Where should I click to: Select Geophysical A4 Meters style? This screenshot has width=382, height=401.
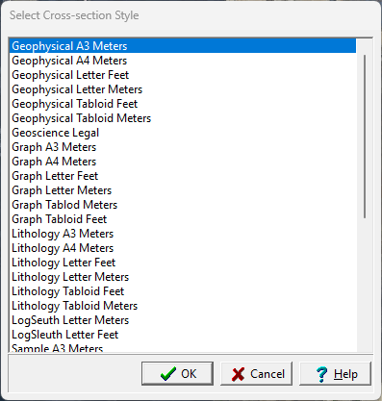[183, 61]
